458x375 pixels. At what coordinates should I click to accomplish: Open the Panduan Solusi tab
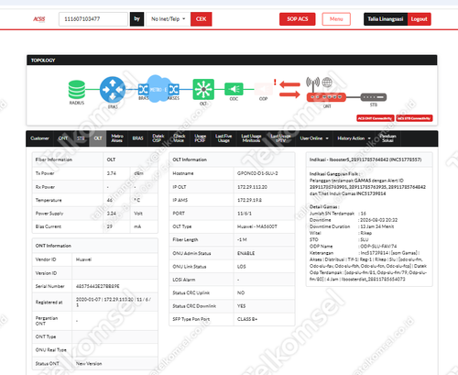pyautogui.click(x=387, y=138)
